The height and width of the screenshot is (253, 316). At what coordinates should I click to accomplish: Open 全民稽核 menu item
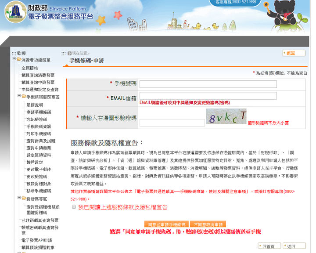30,68
